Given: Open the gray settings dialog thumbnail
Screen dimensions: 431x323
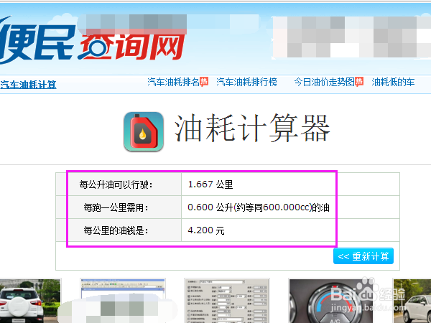Looking at the screenshot, I should tap(227, 301).
